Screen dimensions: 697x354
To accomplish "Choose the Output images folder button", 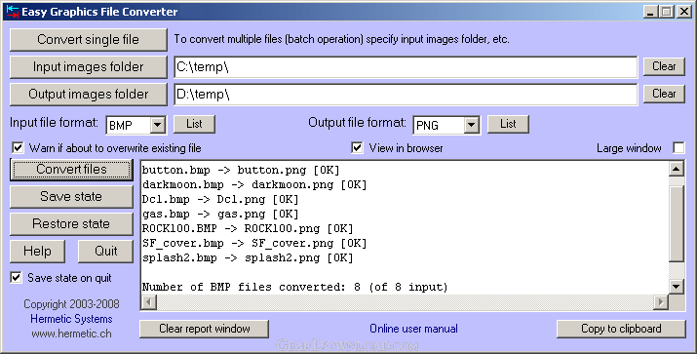I will click(89, 95).
